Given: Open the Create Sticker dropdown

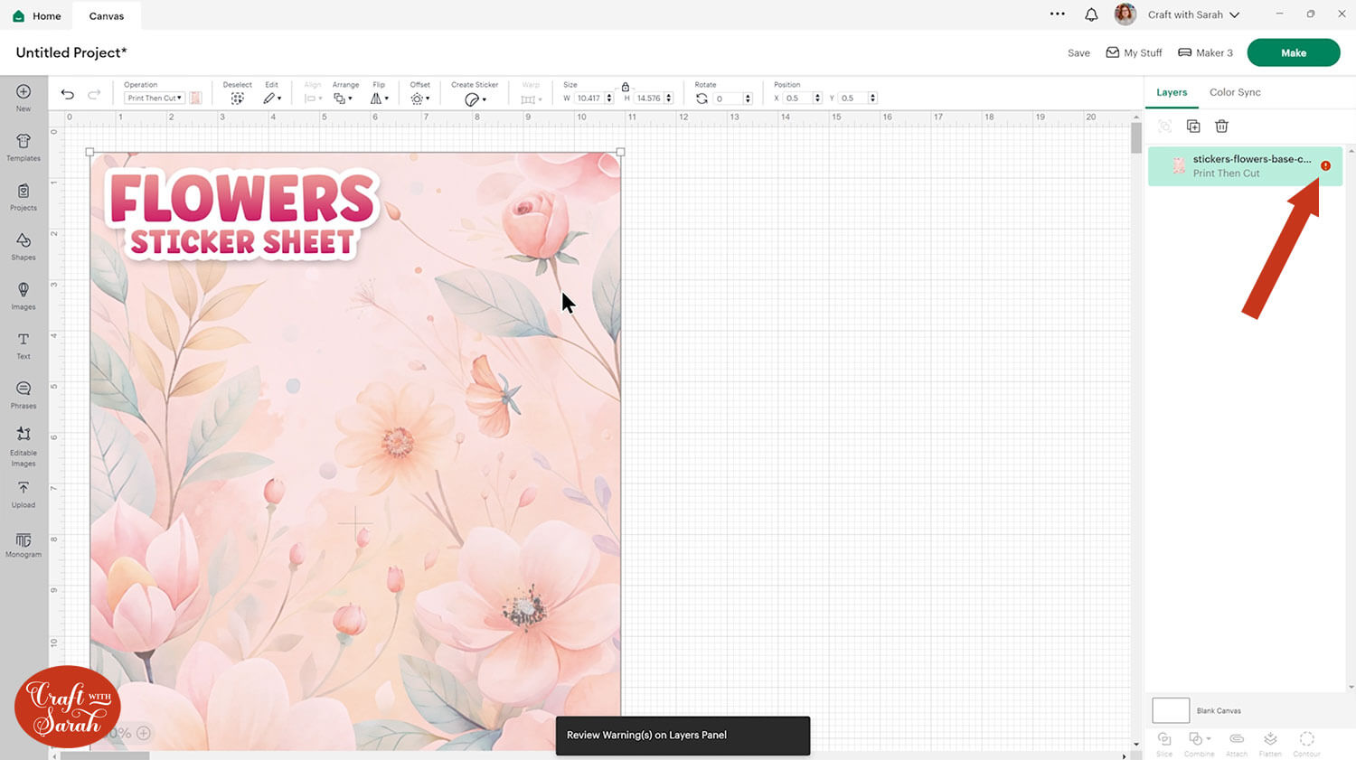Looking at the screenshot, I should pyautogui.click(x=476, y=99).
